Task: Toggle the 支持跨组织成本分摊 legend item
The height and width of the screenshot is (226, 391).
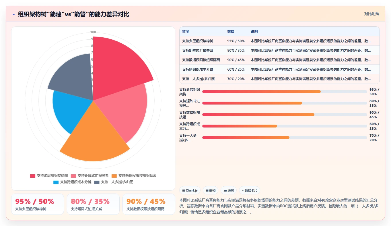Action: point(72,182)
